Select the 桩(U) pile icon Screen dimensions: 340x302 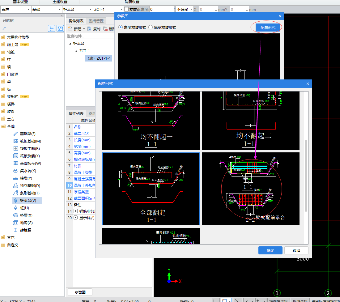(16, 208)
